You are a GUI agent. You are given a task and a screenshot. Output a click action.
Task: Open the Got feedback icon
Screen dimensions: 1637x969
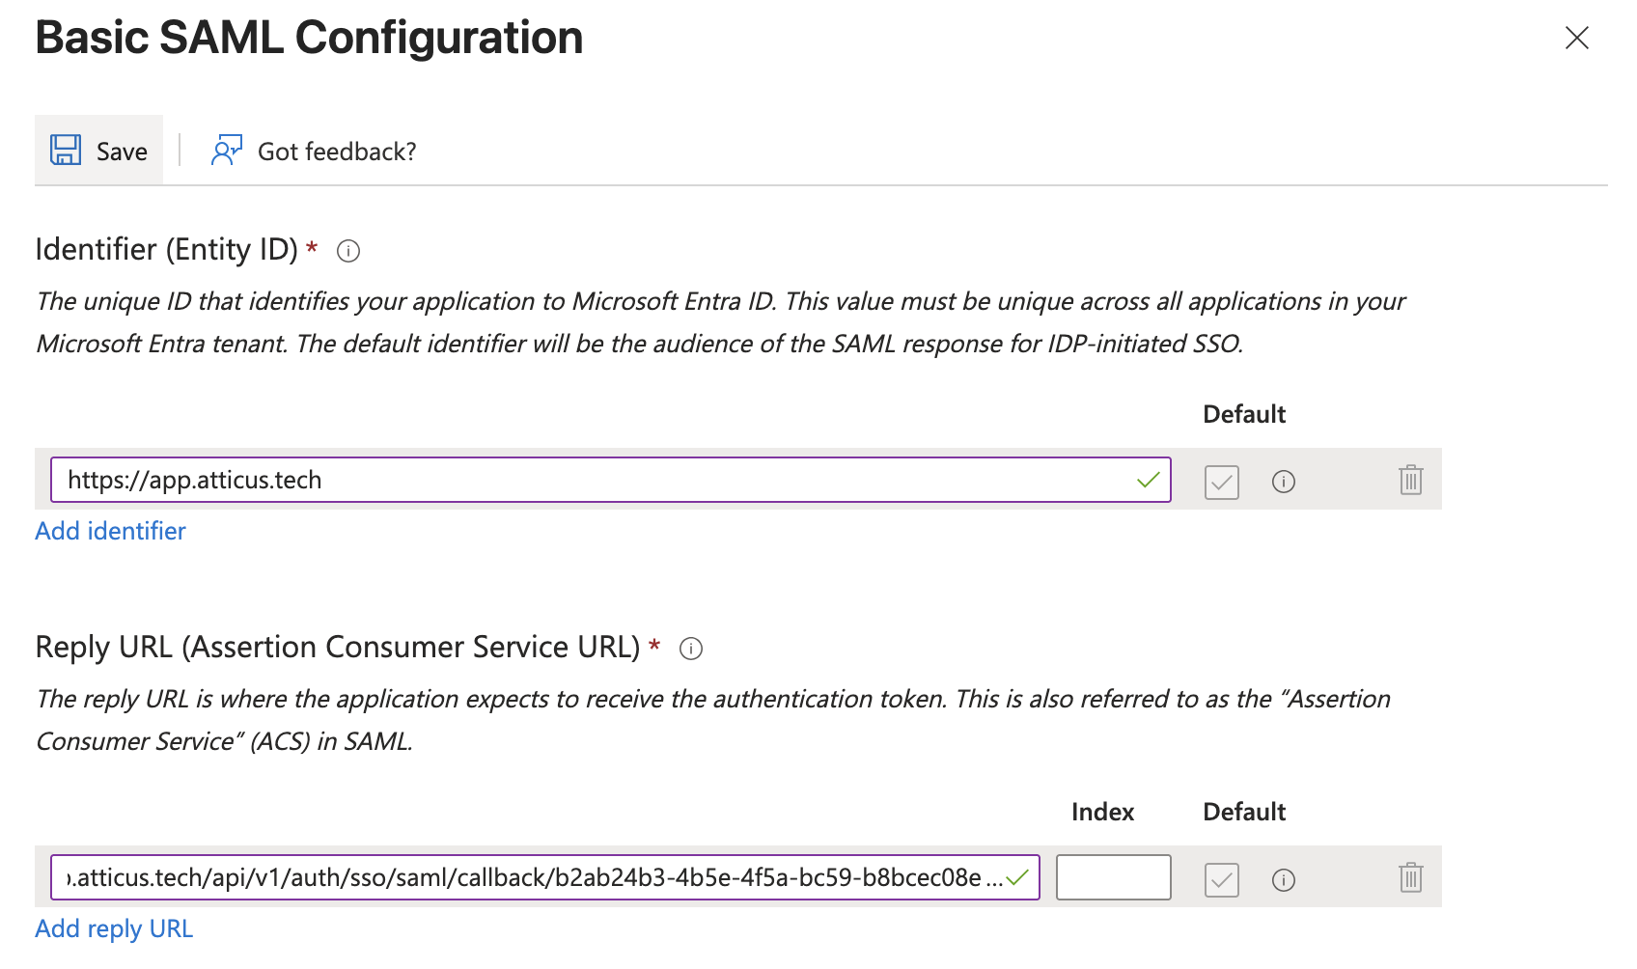[x=226, y=150]
